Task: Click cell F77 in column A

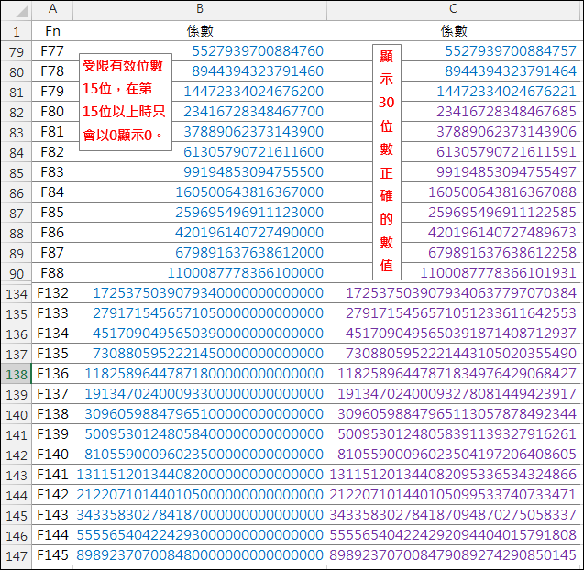Action: (x=52, y=51)
